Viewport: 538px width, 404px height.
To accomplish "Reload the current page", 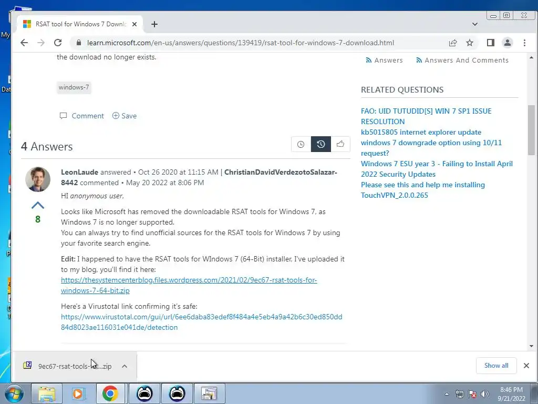I will click(58, 43).
